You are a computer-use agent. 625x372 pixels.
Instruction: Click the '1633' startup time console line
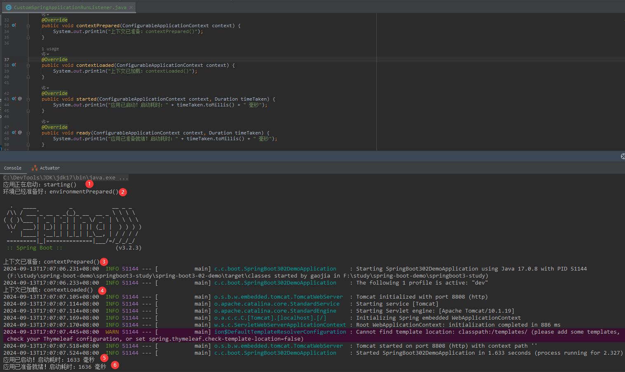coord(49,360)
